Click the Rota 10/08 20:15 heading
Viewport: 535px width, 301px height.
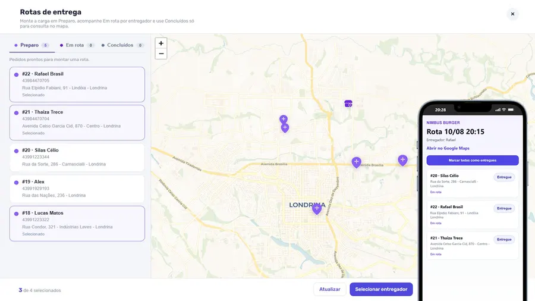[x=455, y=131]
